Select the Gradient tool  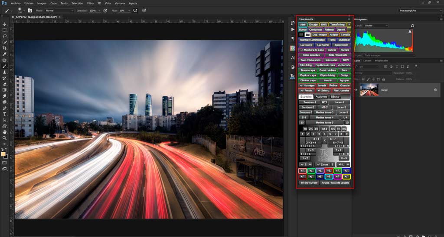click(4, 90)
